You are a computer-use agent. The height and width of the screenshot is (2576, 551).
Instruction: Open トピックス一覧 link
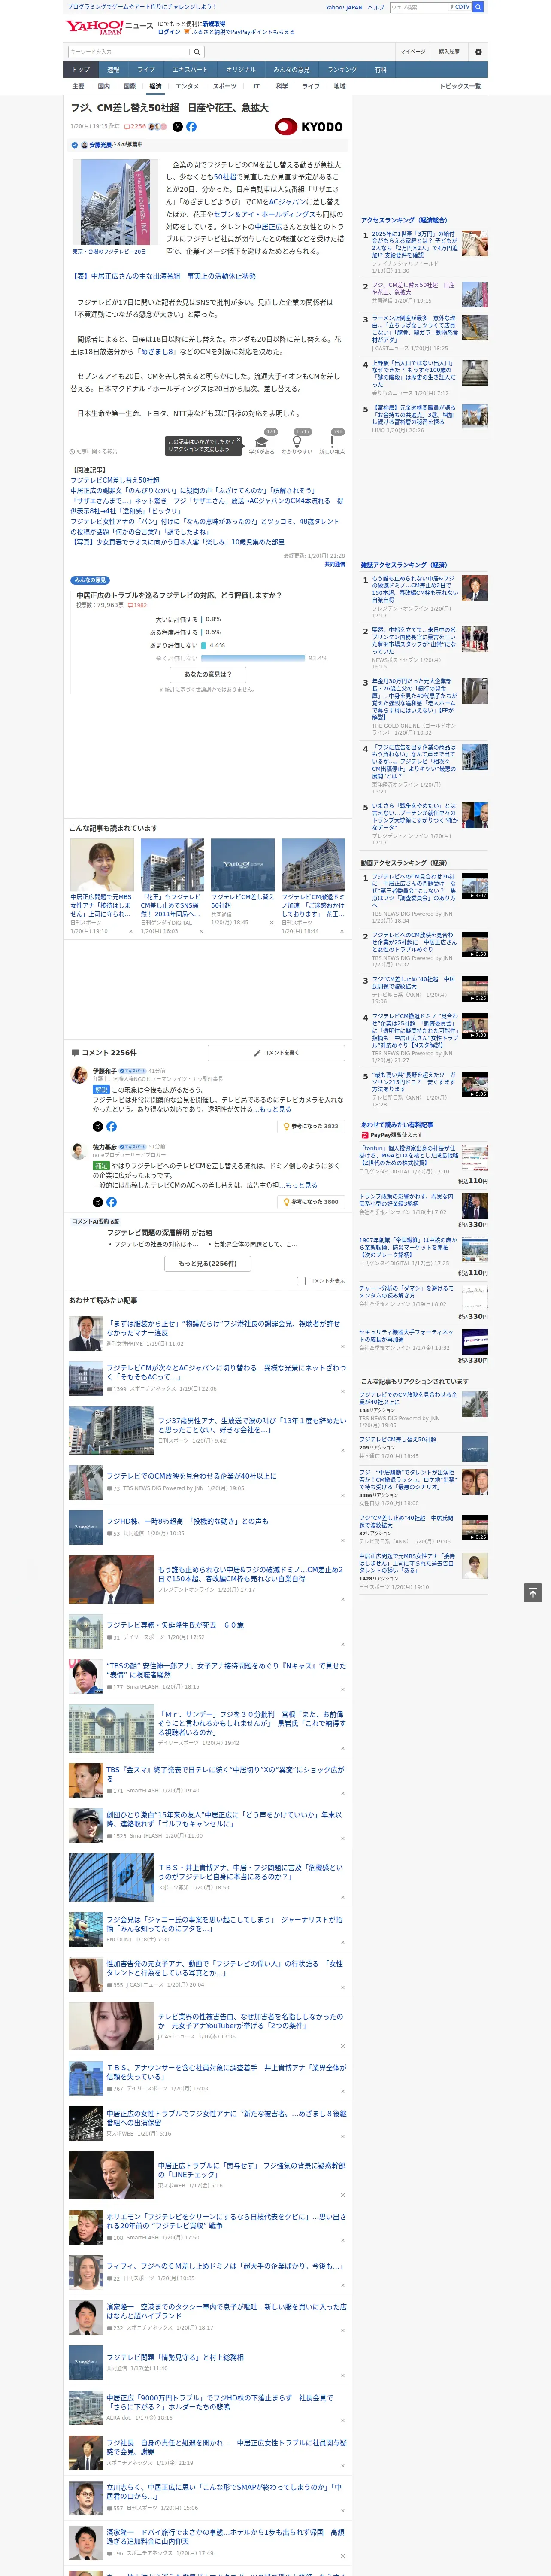pyautogui.click(x=460, y=87)
